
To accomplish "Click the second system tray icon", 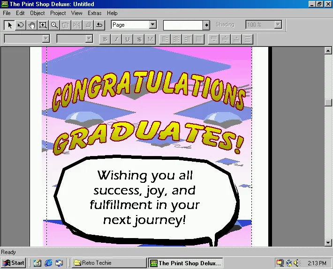I will 289,263.
